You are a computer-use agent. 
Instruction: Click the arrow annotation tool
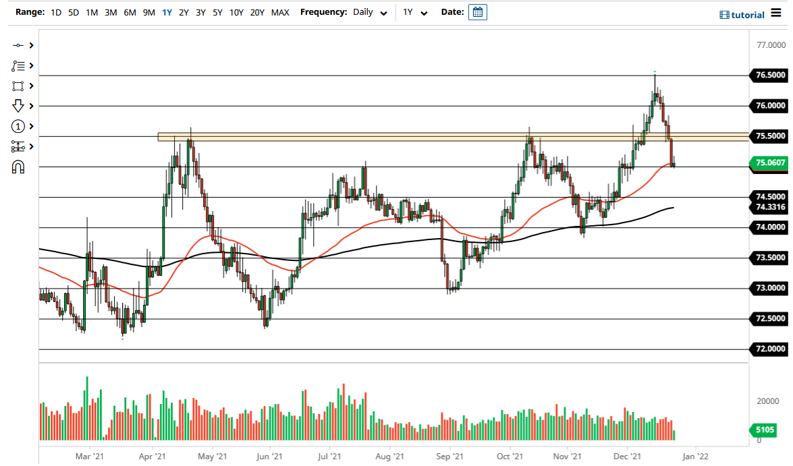tap(17, 106)
